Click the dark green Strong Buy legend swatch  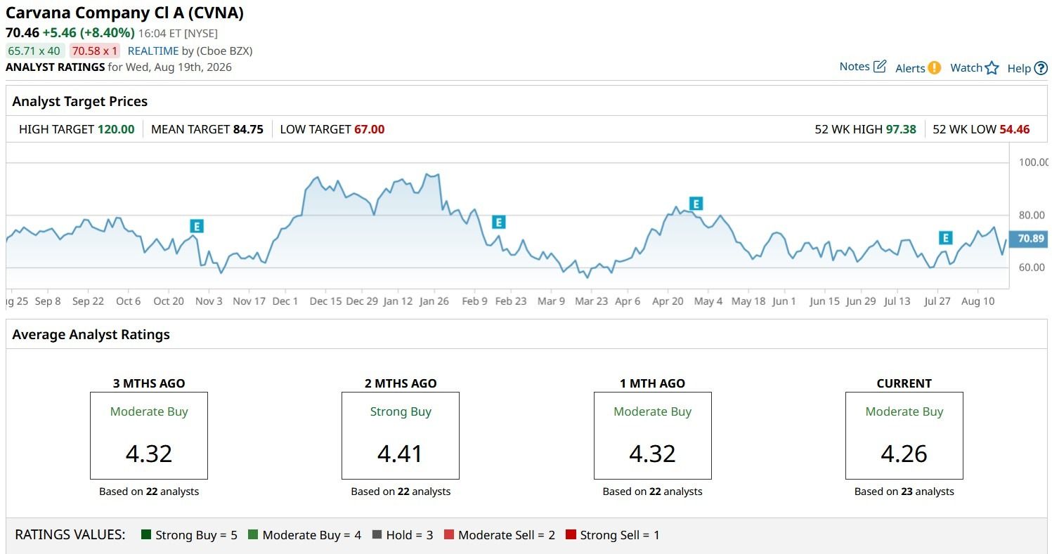point(147,535)
